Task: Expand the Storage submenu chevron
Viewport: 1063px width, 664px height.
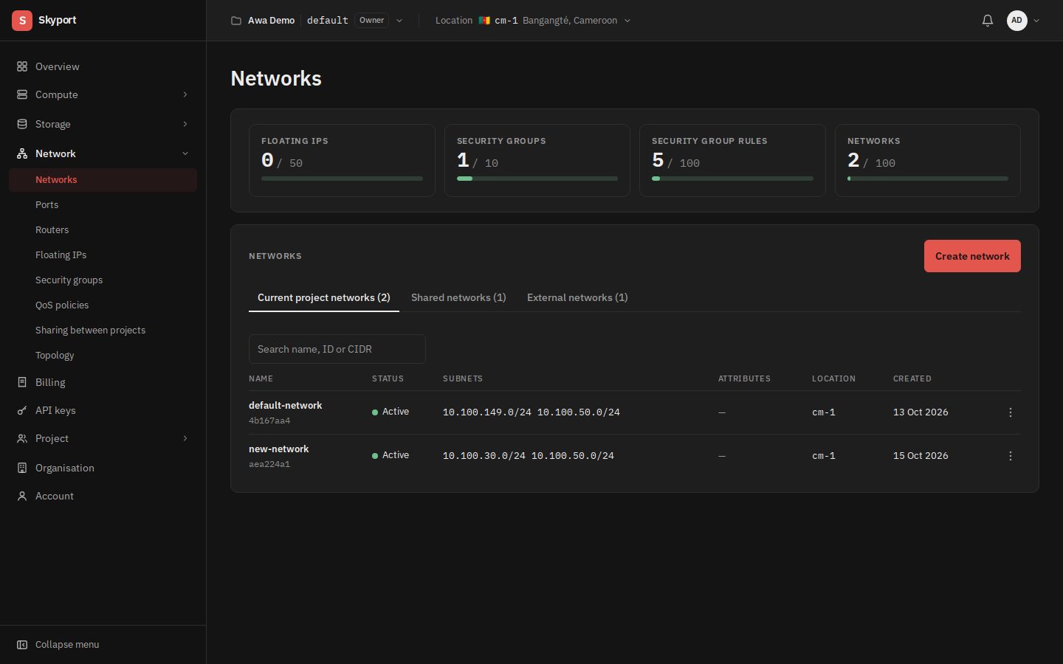Action: [x=185, y=124]
